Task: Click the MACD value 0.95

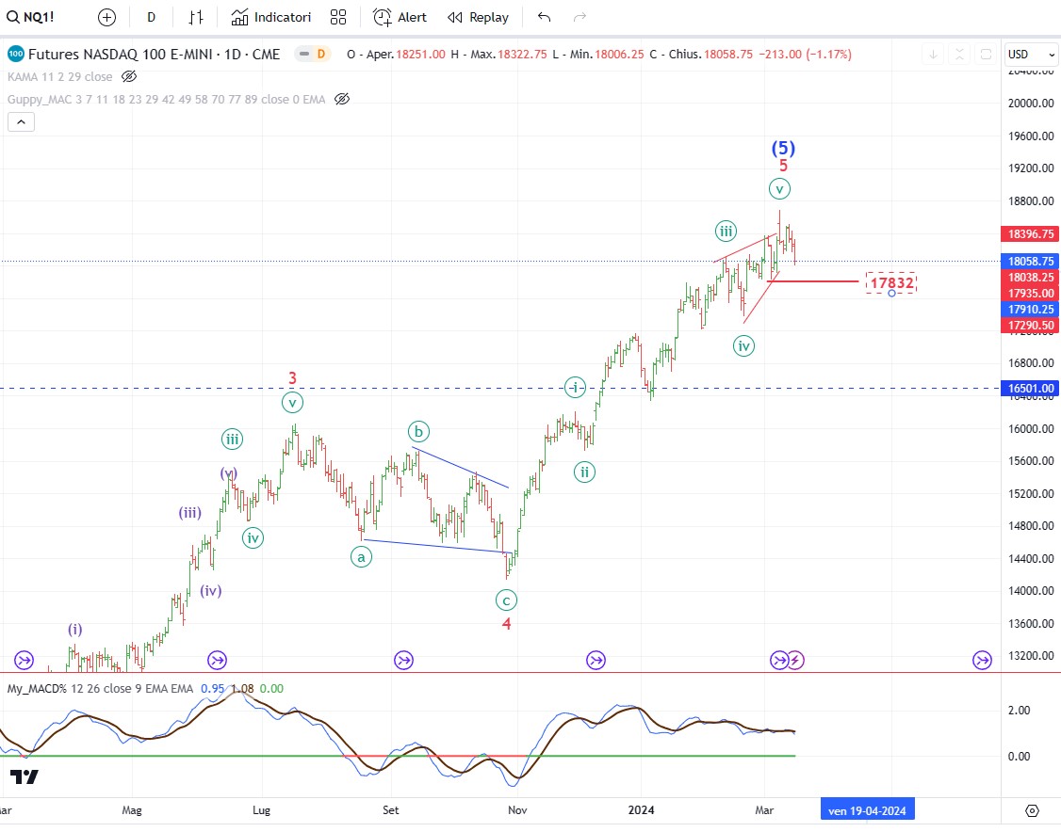Action: 212,688
